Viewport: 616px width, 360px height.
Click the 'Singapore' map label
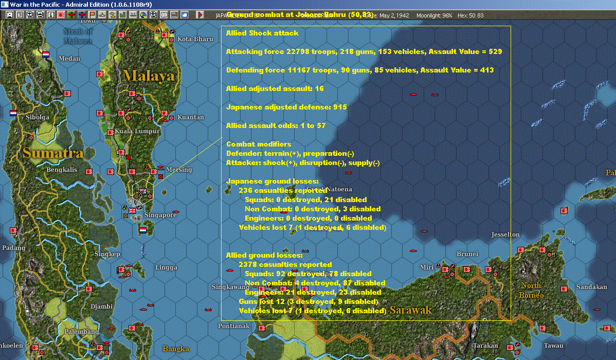(x=160, y=215)
